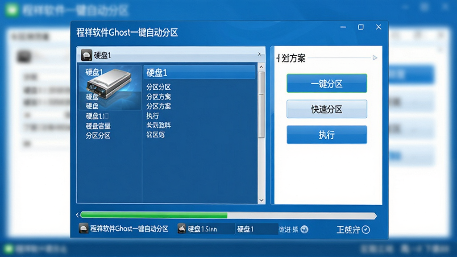457x257 pixels.
Task: Click the 划方案 heading in the right panel
Action: (x=291, y=58)
